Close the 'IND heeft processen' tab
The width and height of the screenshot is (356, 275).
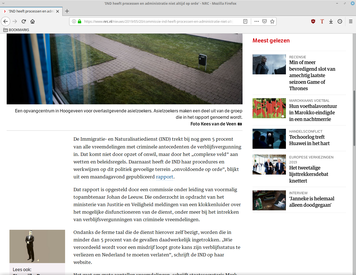pos(58,11)
